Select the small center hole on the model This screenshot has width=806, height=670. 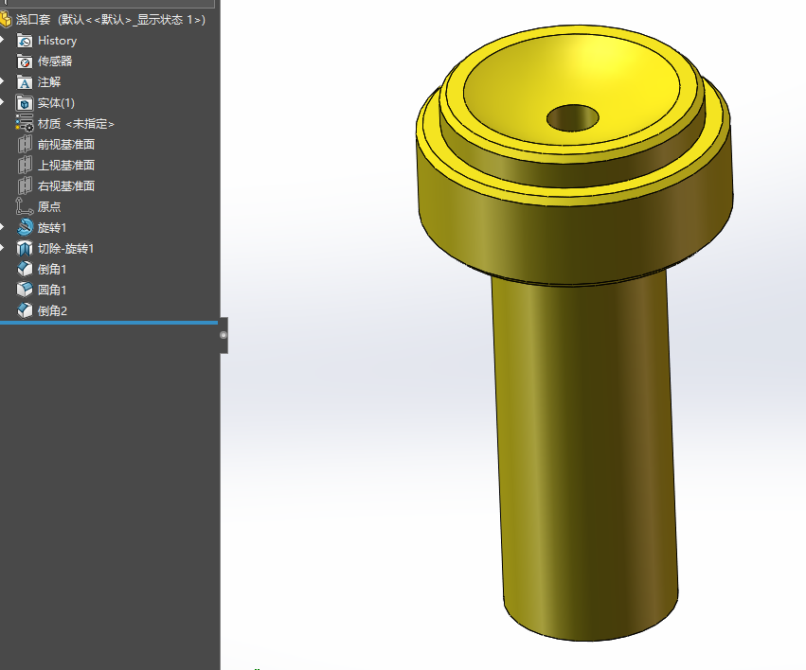click(573, 118)
